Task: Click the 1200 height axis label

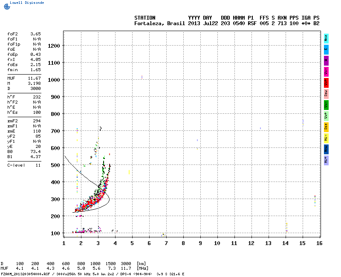Action: point(54,46)
